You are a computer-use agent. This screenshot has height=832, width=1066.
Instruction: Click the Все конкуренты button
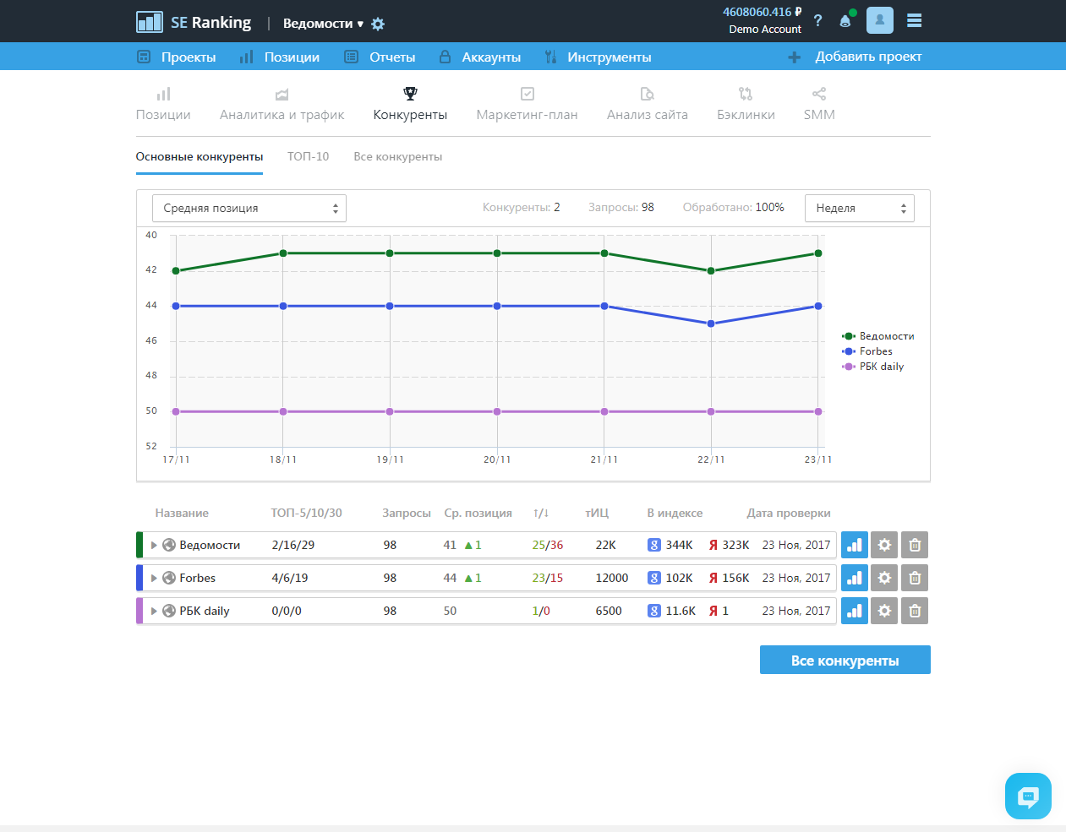(845, 661)
